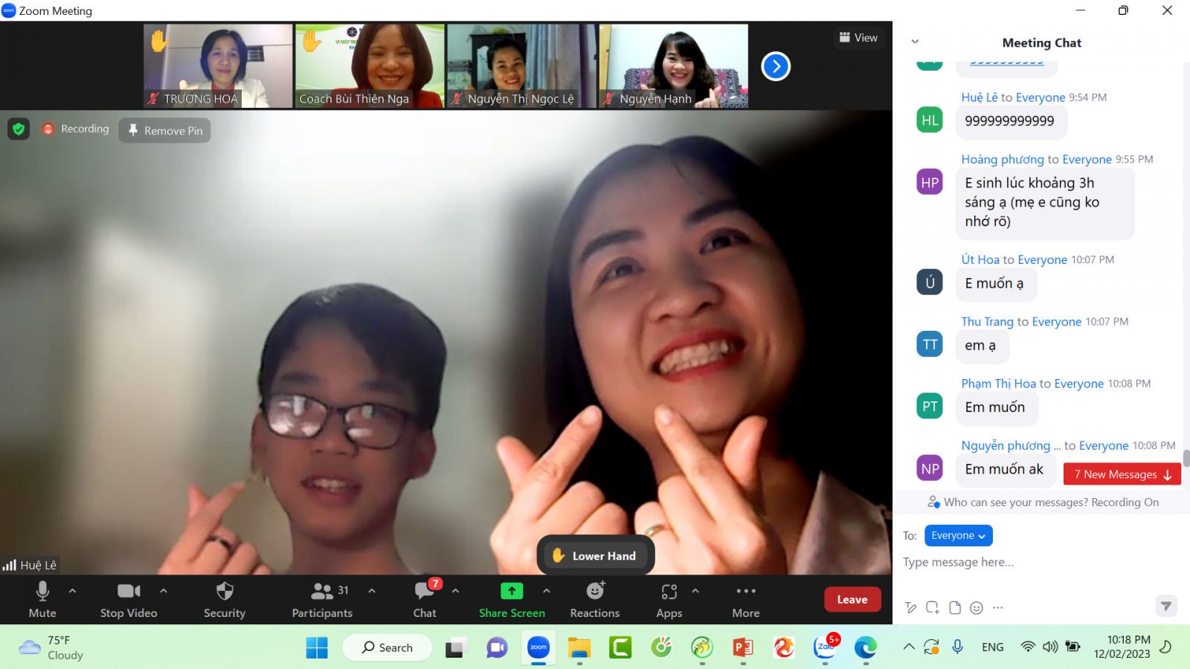This screenshot has height=669, width=1190.
Task: Click the Share Screen icon
Action: pyautogui.click(x=512, y=592)
